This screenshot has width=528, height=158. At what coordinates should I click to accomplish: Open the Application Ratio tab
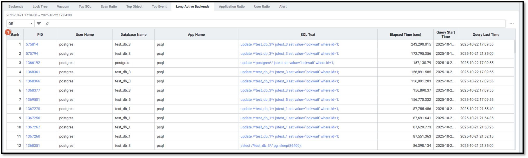[x=231, y=6]
